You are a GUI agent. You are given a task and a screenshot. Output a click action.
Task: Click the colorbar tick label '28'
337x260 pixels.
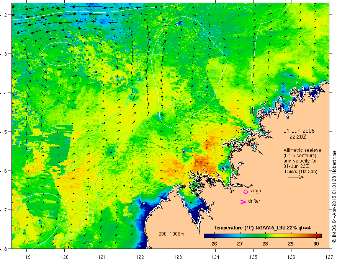(265, 244)
